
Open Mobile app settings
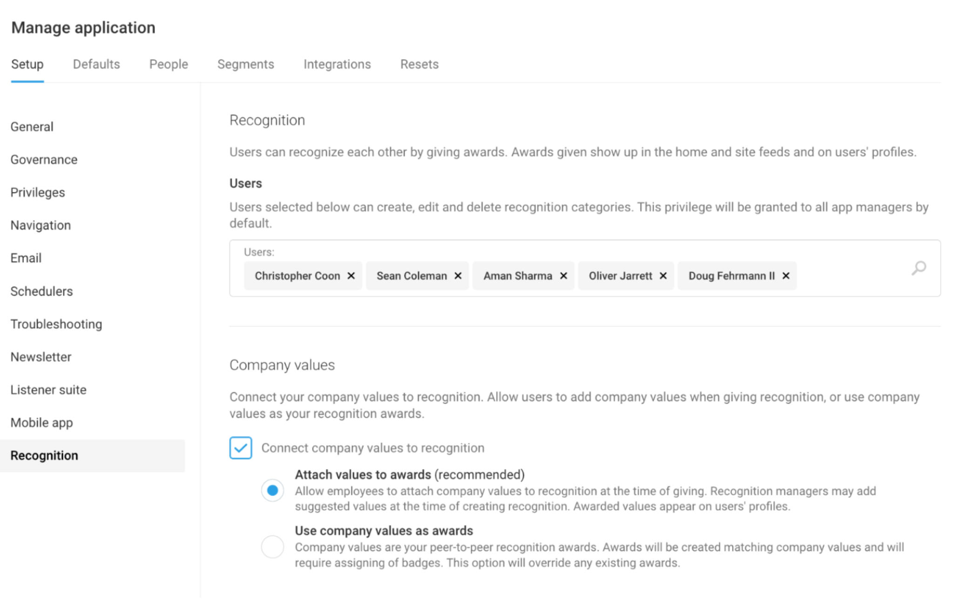point(42,423)
